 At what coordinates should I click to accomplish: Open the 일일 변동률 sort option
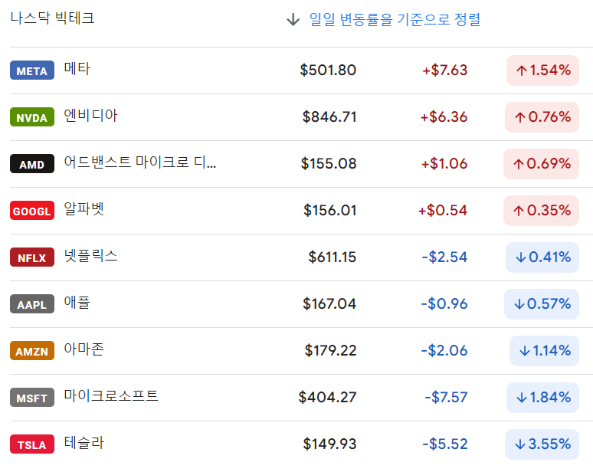click(395, 20)
